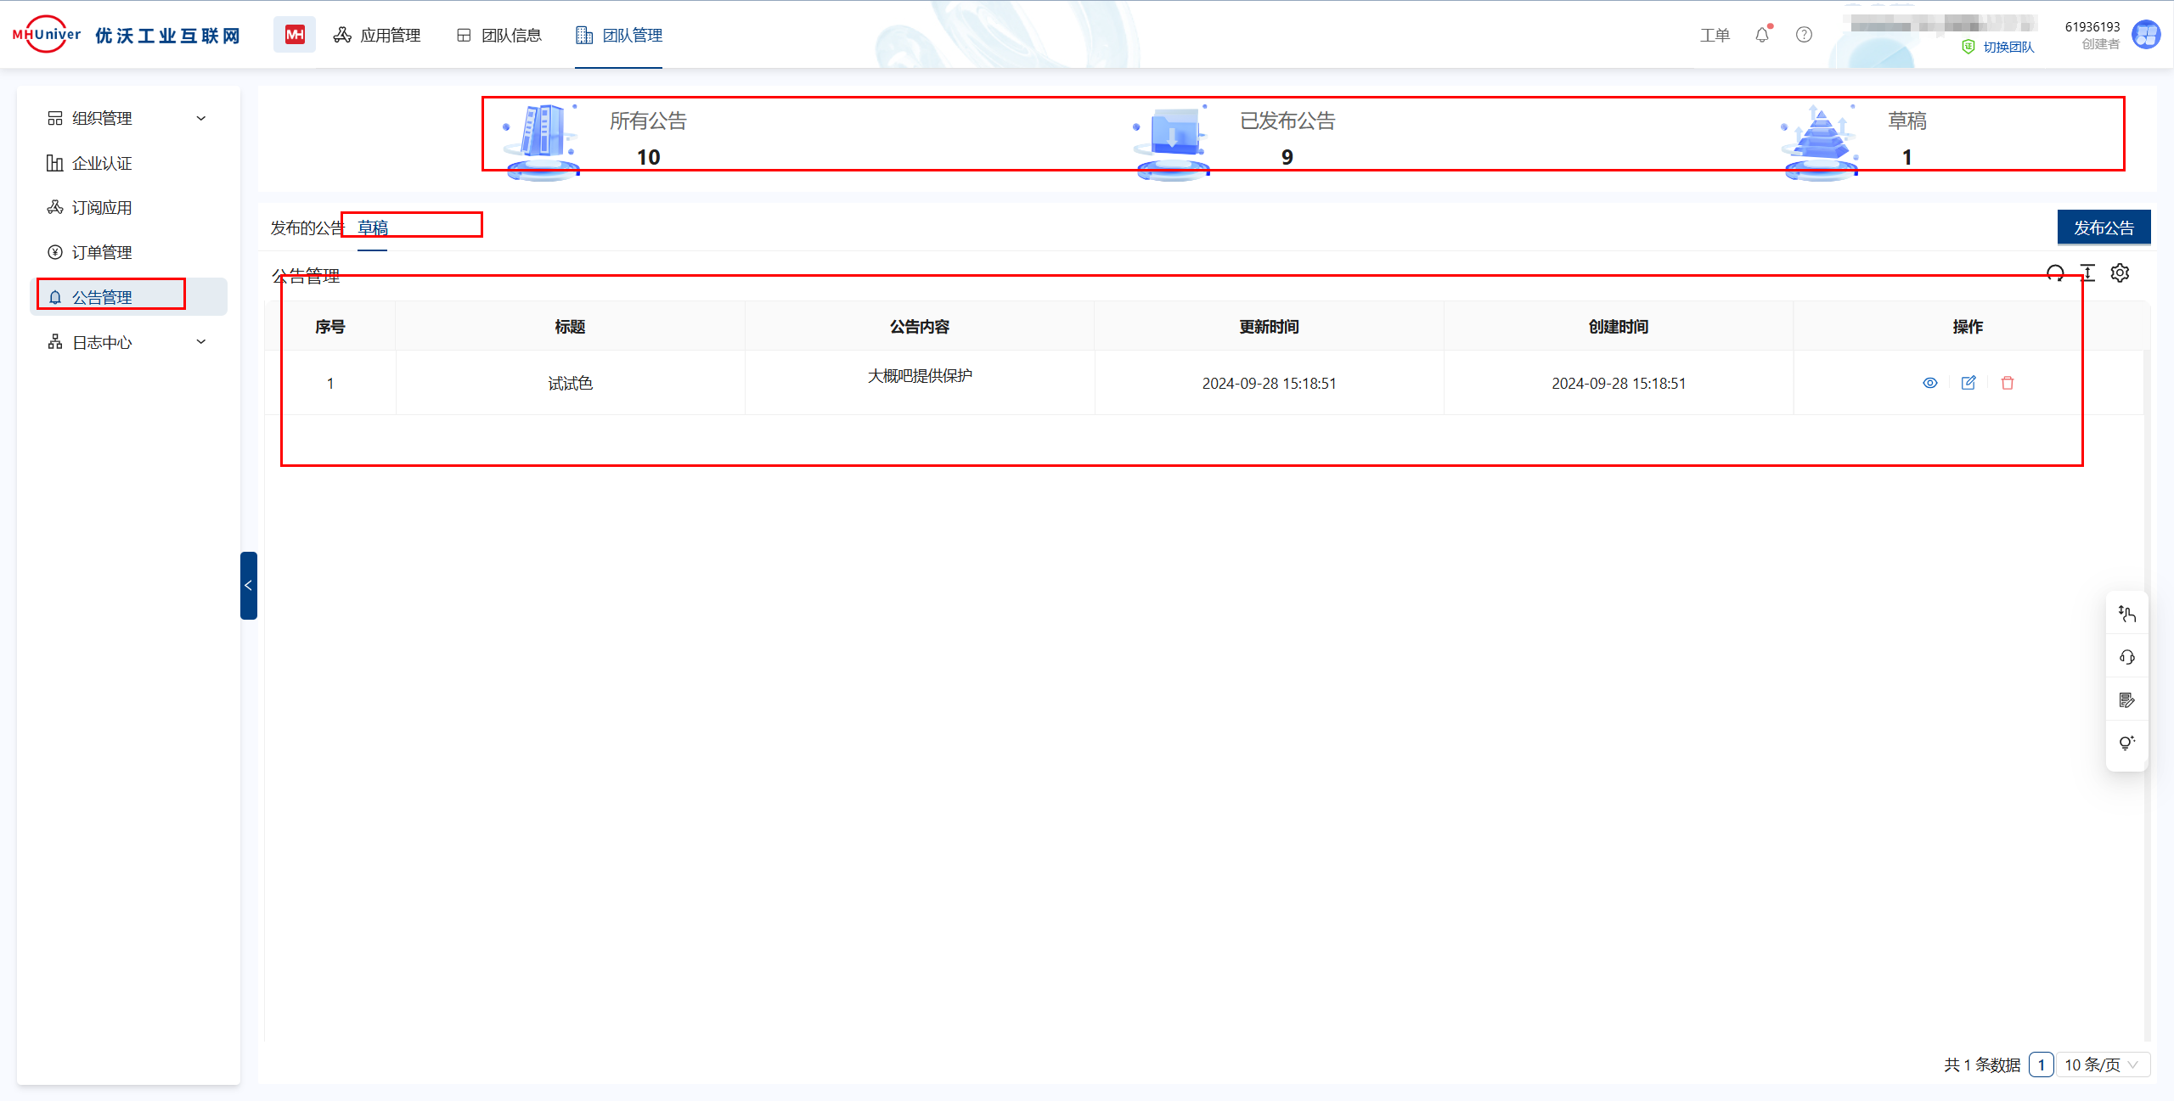This screenshot has height=1101, width=2174.
Task: Click the refresh table icon
Action: click(2055, 273)
